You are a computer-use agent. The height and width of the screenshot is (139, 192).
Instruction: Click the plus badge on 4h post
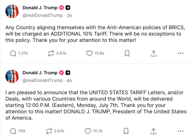pyautogui.click(x=68, y=73)
